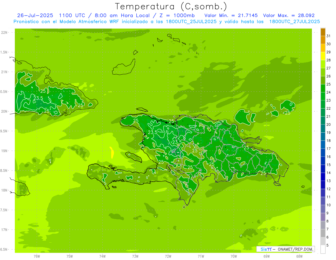Click the '75W' longitude label

click(x=70, y=256)
